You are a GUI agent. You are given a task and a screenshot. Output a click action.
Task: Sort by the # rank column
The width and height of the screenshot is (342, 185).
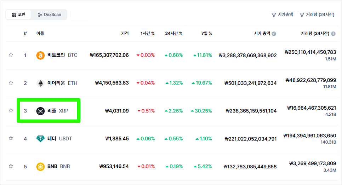pyautogui.click(x=25, y=33)
